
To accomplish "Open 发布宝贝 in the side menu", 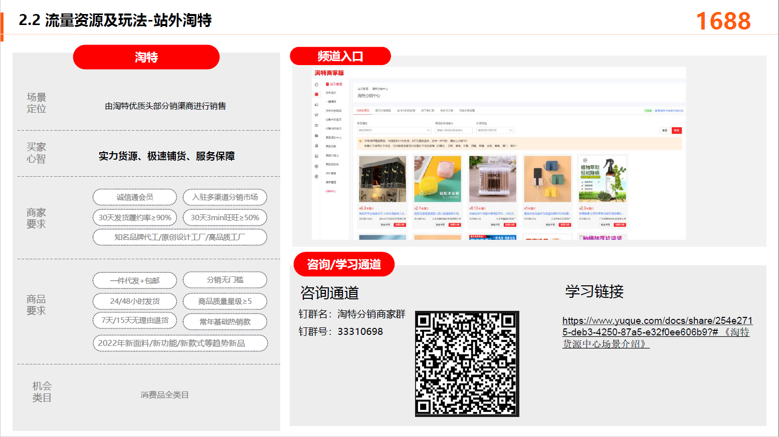I will pyautogui.click(x=331, y=93).
